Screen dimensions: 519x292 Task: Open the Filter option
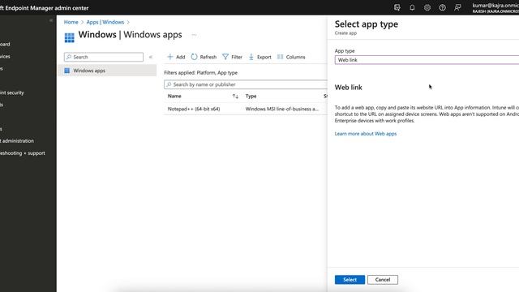pyautogui.click(x=233, y=57)
